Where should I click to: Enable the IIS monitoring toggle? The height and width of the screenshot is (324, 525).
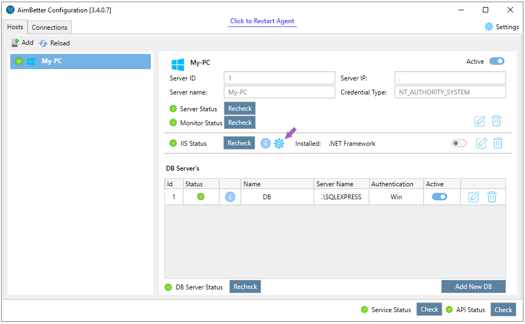[x=458, y=143]
